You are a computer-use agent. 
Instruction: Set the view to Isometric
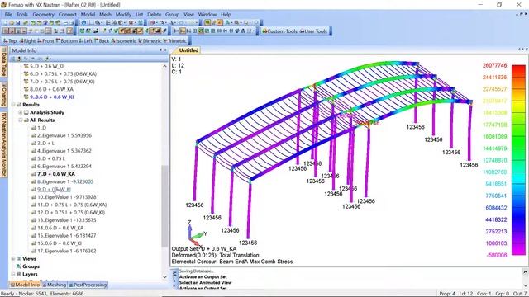point(123,40)
